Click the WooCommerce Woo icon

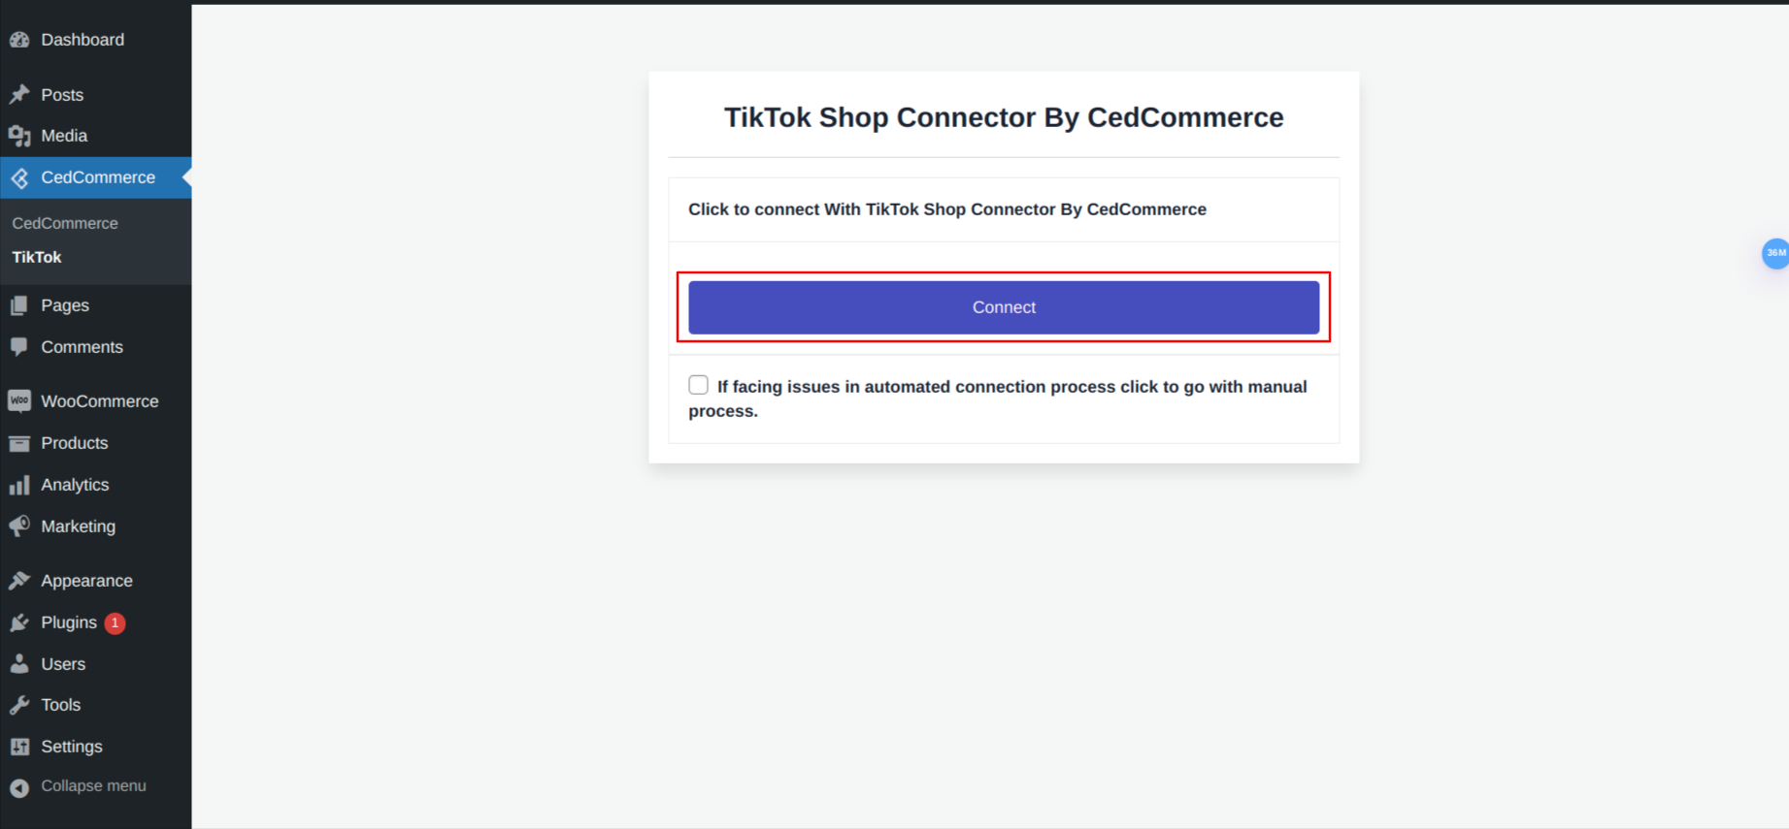click(19, 401)
